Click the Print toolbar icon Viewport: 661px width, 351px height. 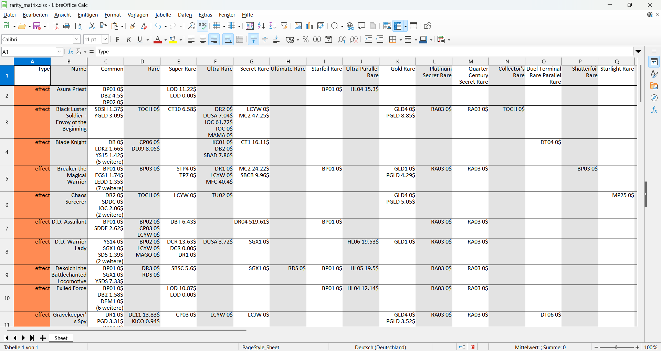click(x=67, y=26)
